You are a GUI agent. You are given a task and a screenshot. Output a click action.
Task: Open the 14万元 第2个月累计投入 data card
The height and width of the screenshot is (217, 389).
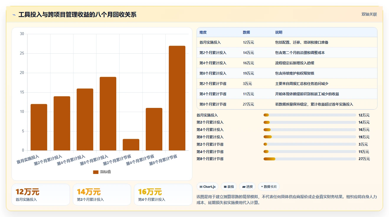(x=102, y=195)
